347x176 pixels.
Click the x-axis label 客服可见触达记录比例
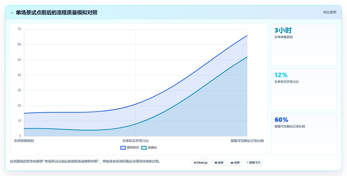[x=247, y=141]
